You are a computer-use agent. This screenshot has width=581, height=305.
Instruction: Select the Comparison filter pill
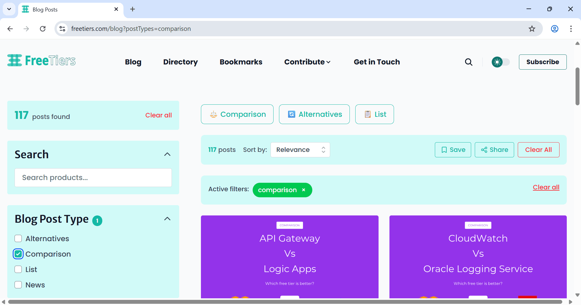click(237, 114)
